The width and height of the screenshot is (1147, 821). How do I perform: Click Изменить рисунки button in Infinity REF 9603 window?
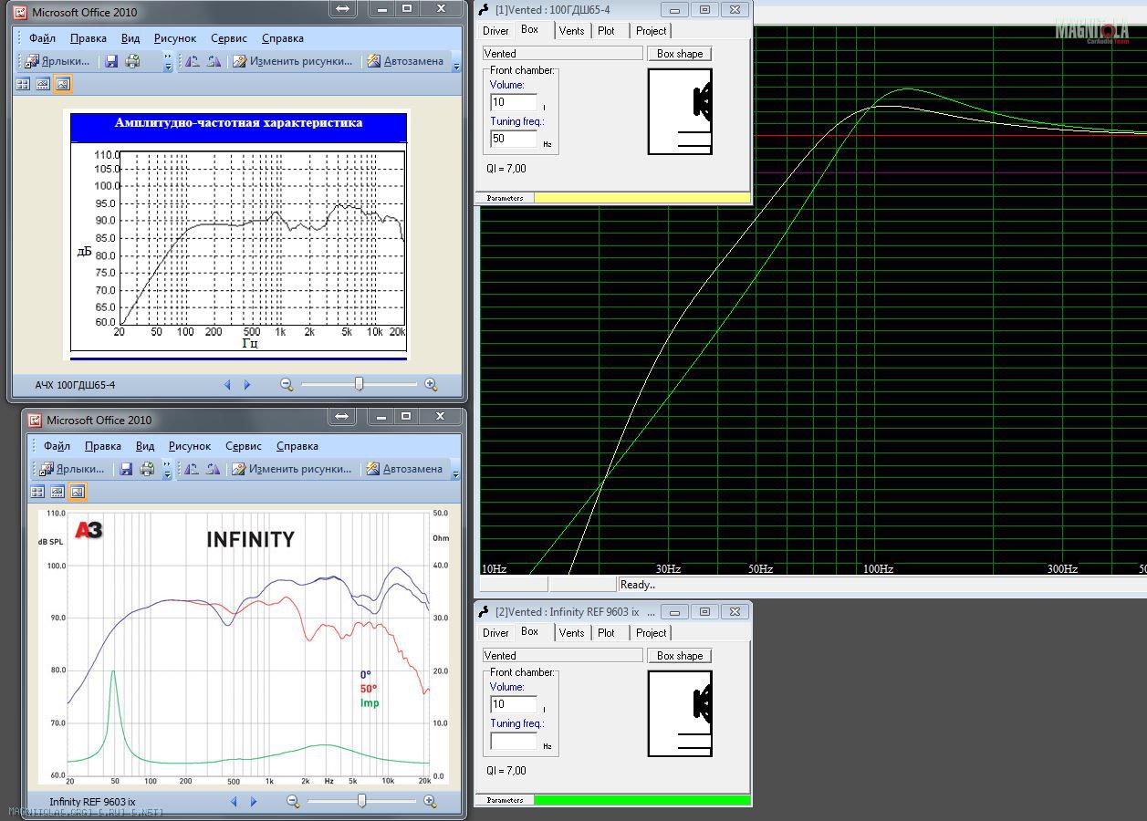[x=292, y=469]
